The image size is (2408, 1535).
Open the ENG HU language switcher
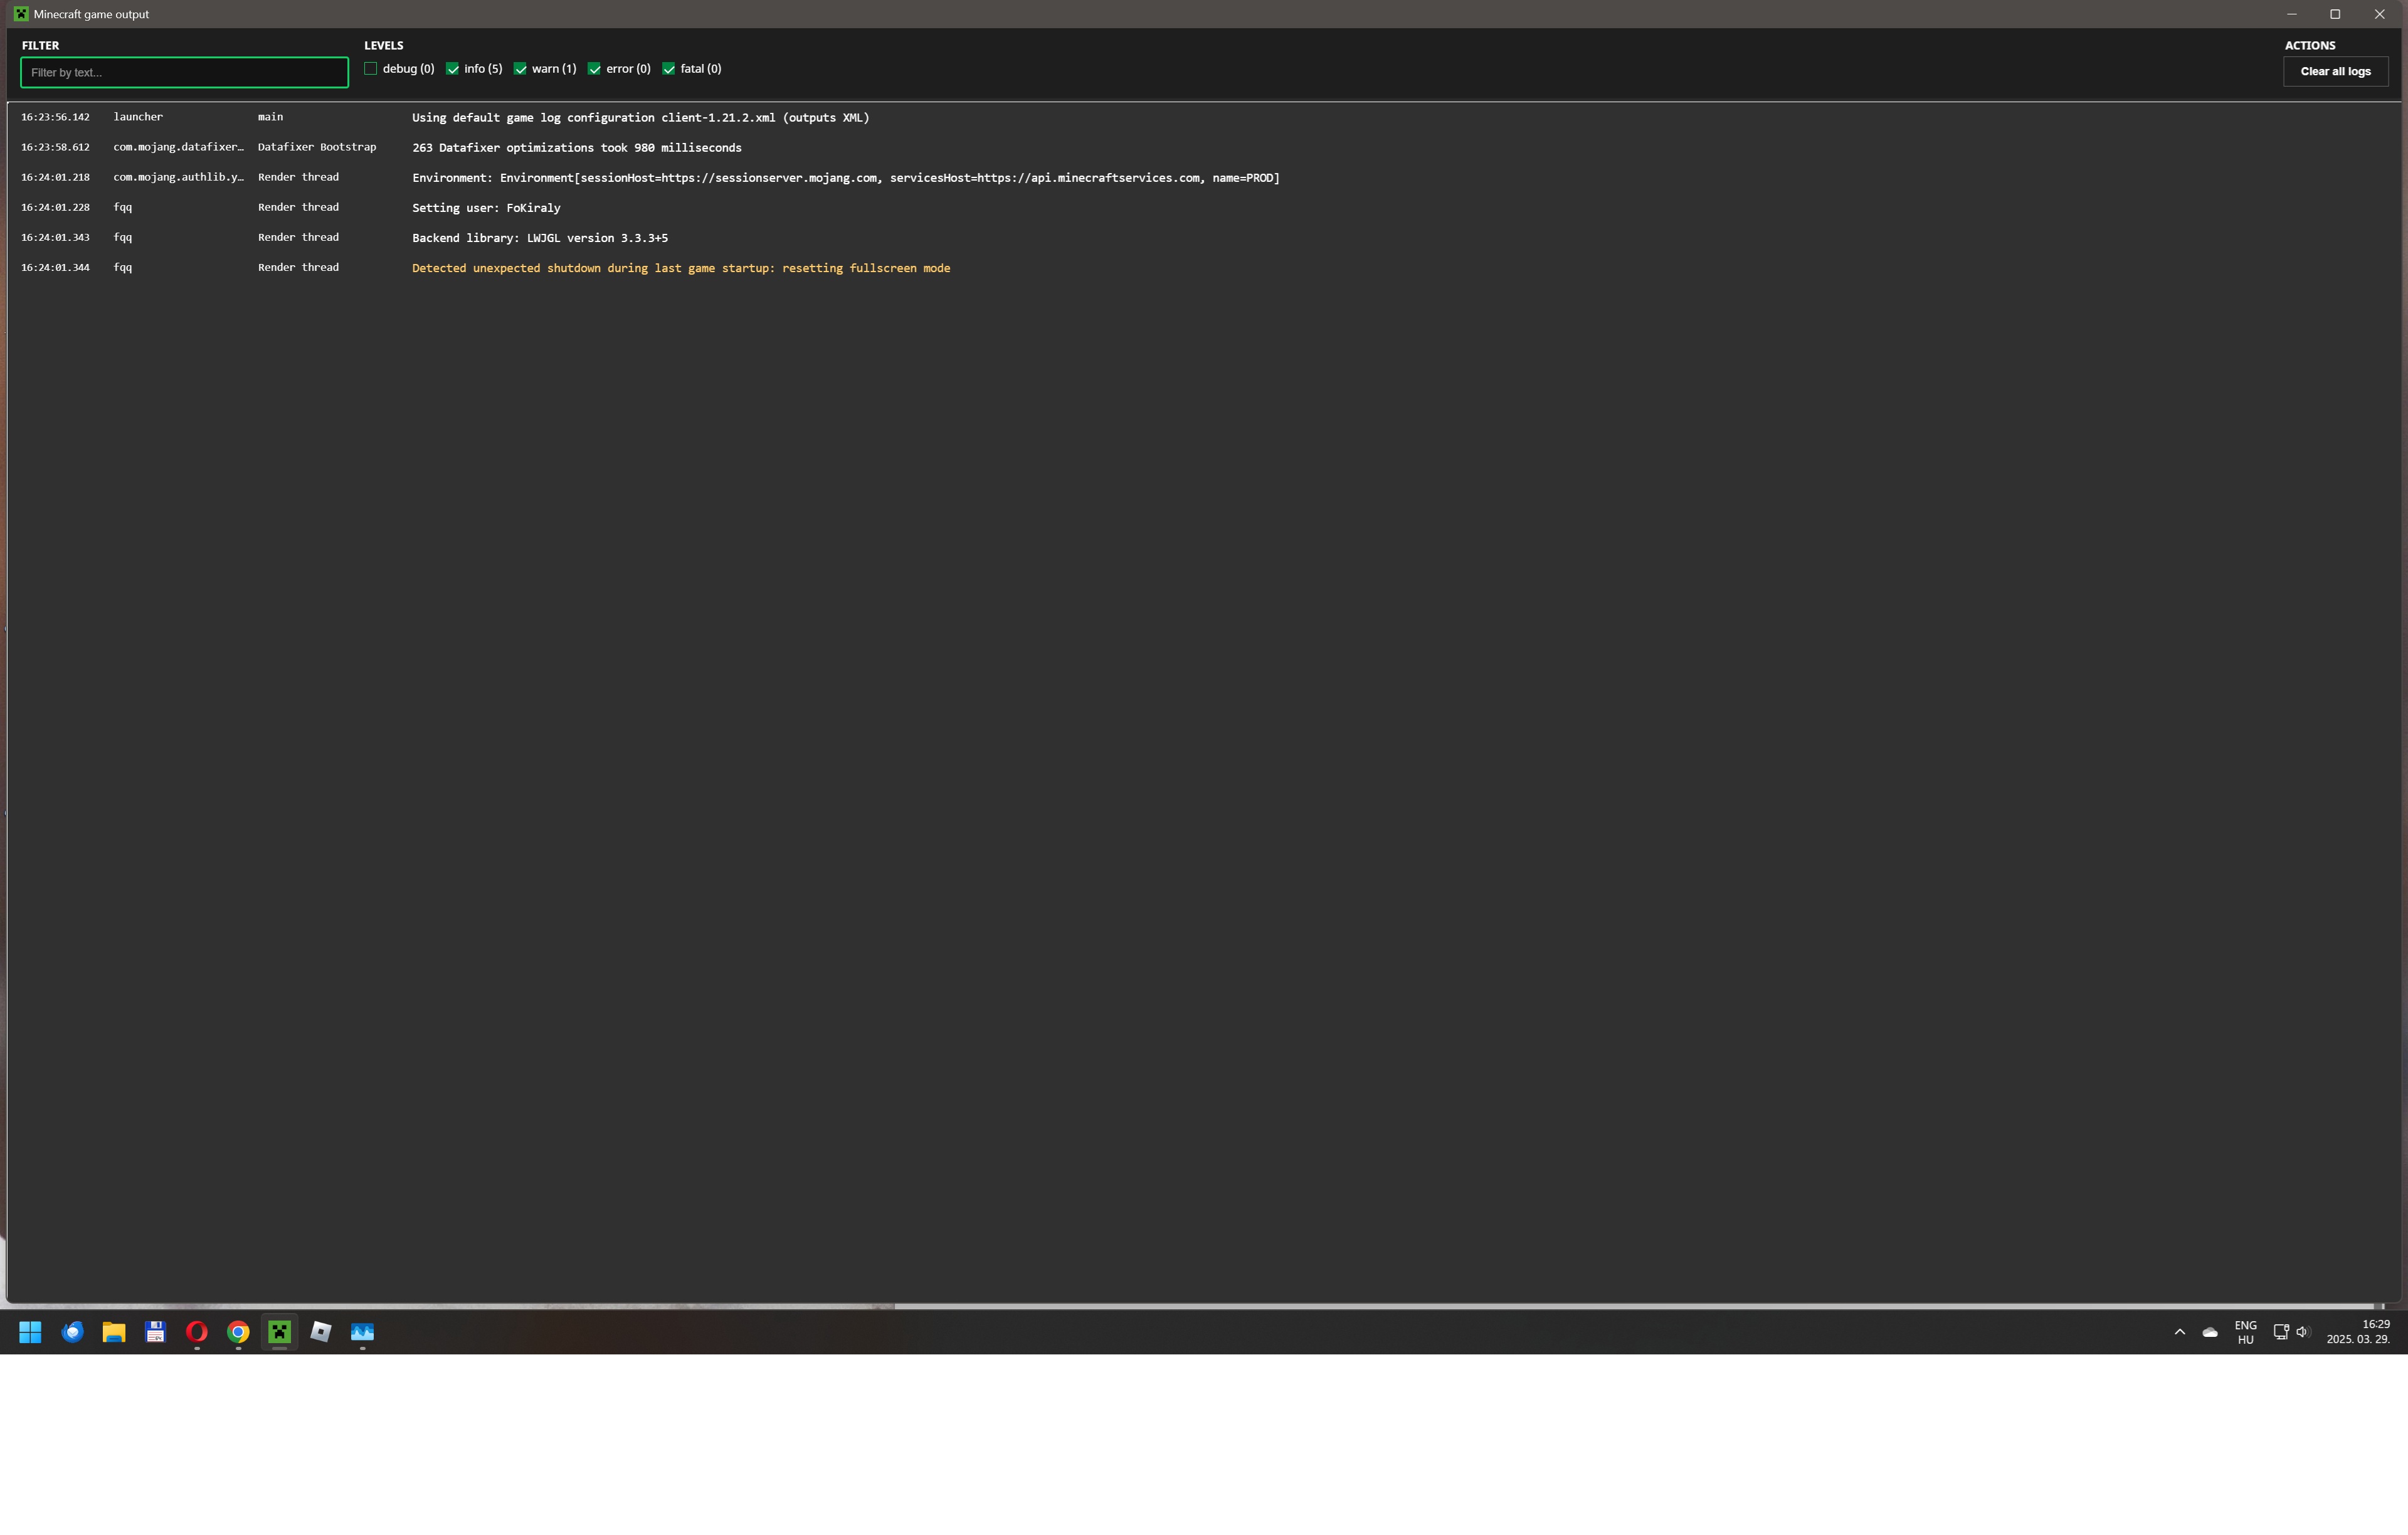(2245, 1332)
